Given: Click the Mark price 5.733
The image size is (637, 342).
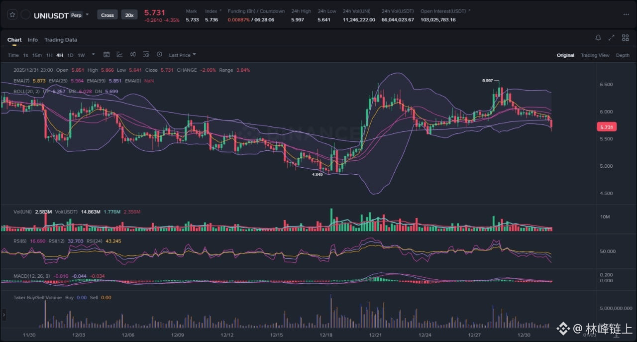Looking at the screenshot, I should (192, 20).
